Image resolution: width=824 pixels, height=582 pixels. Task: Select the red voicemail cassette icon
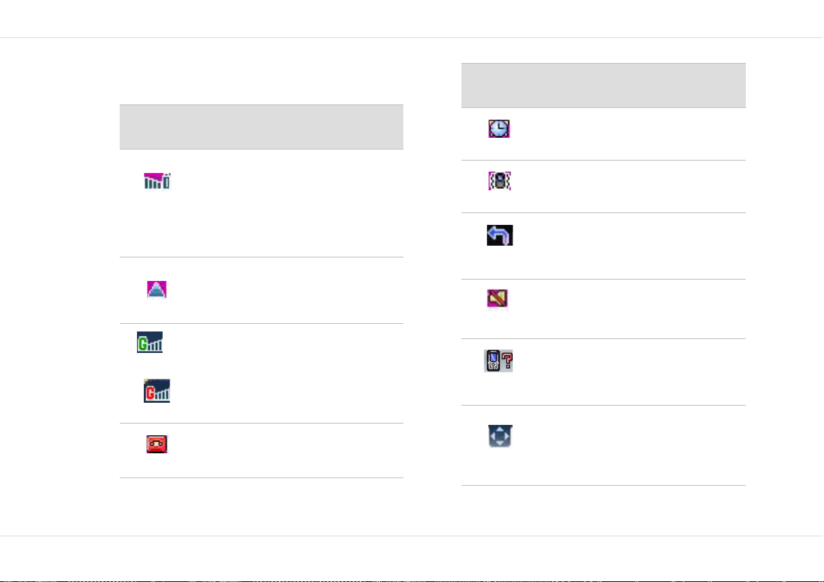(x=156, y=444)
